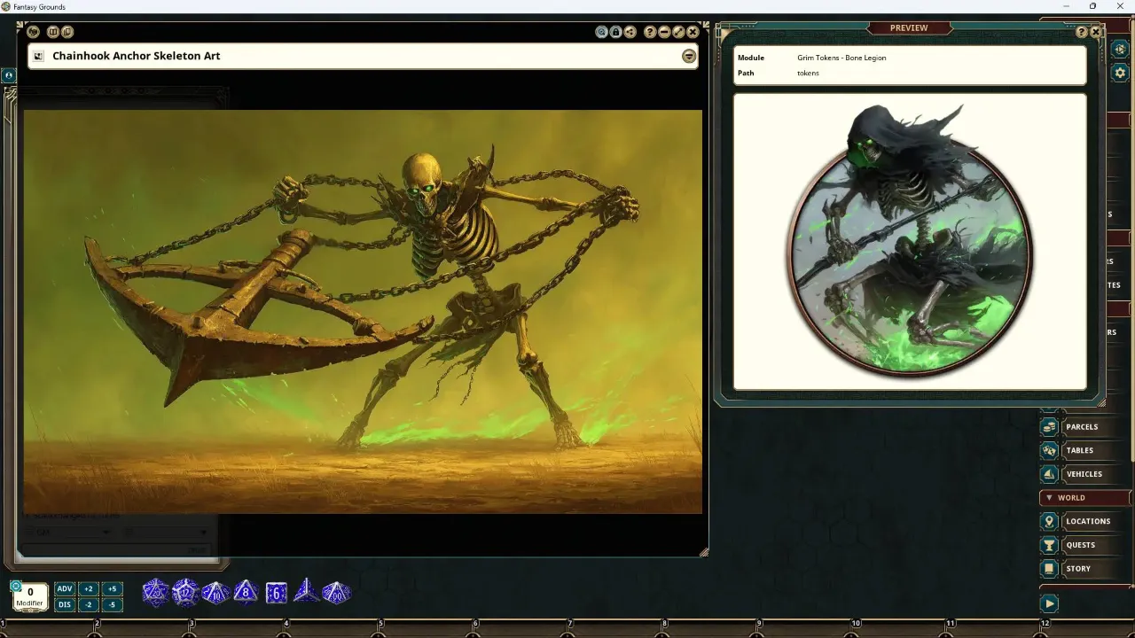Roll the d100 percentile die
Image resolution: width=1135 pixels, height=638 pixels.
tap(336, 592)
